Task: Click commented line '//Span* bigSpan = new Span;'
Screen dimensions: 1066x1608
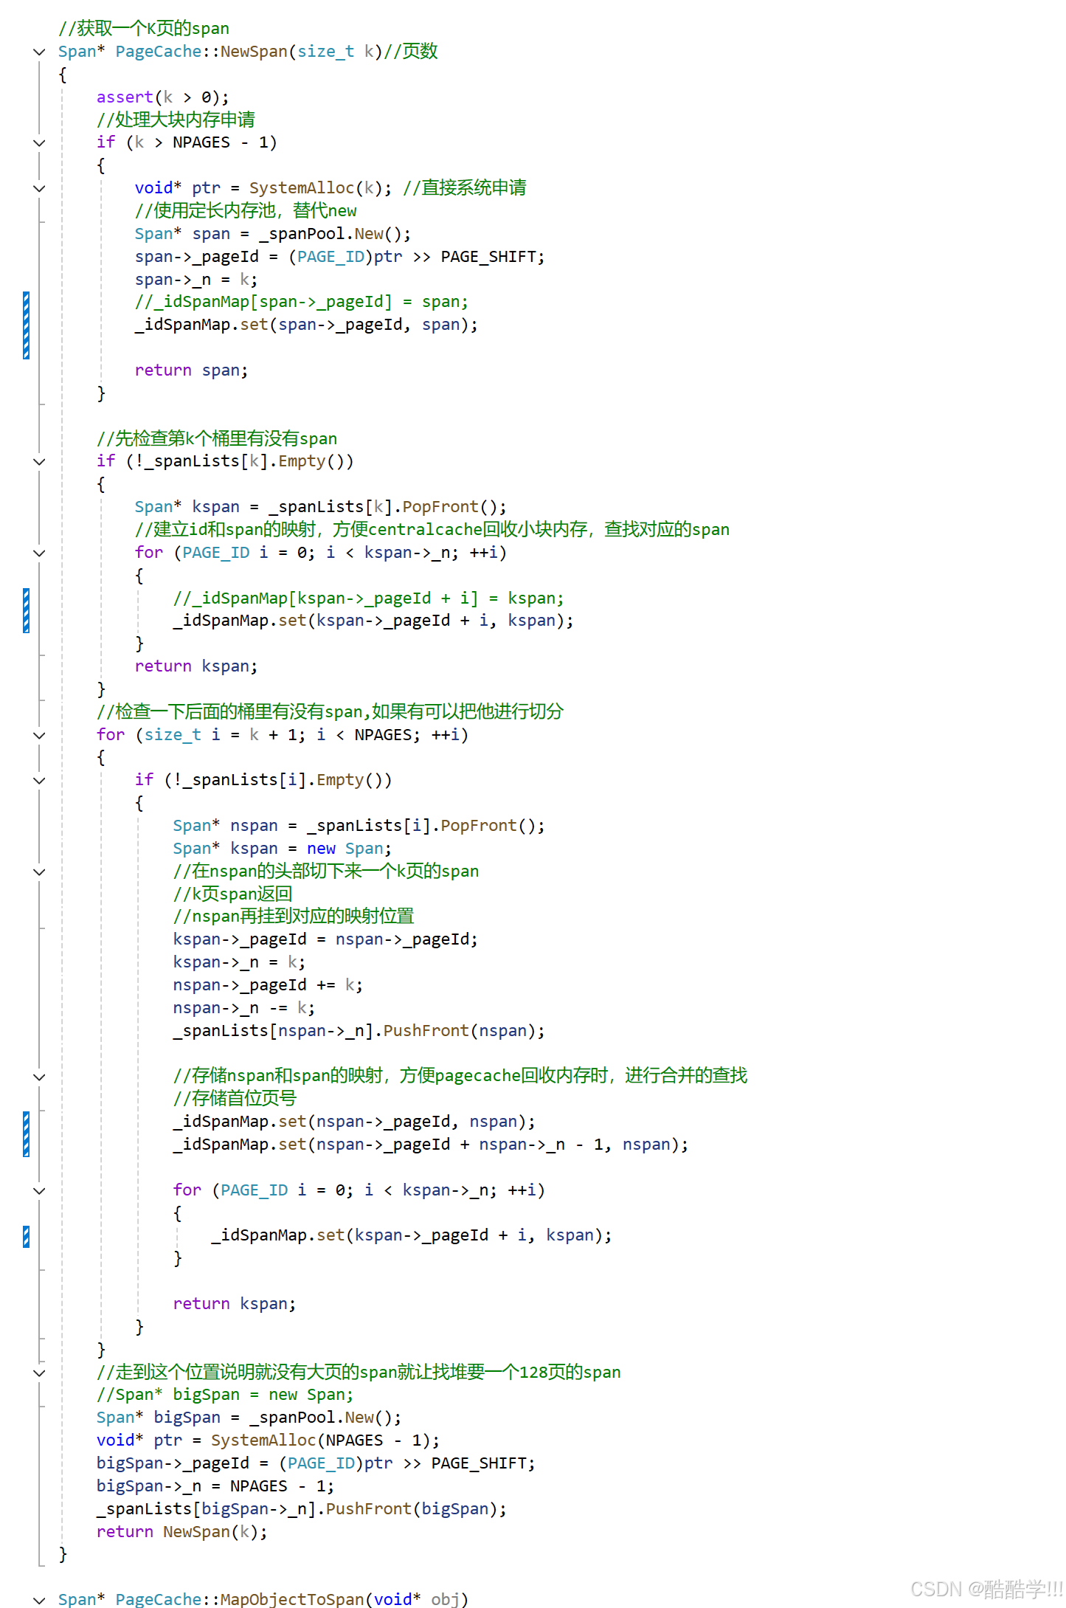Action: pyautogui.click(x=225, y=1395)
